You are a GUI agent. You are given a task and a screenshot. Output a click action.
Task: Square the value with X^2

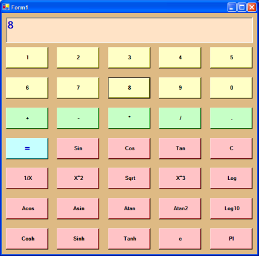pyautogui.click(x=78, y=178)
